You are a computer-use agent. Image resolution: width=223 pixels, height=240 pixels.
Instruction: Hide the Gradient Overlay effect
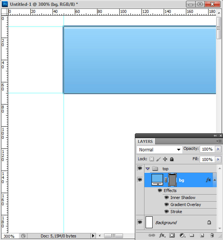coord(166,204)
